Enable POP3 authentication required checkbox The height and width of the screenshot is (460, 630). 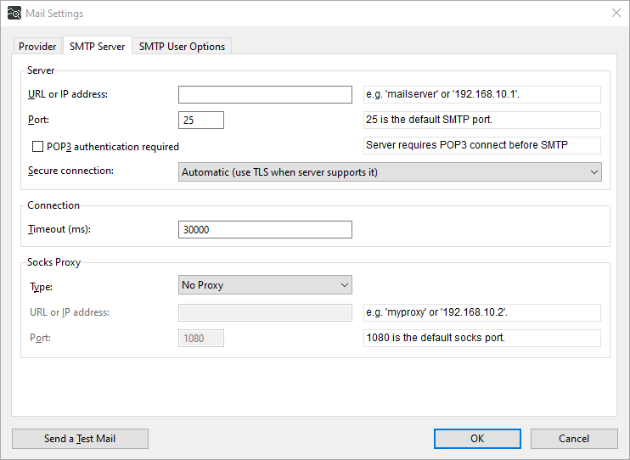pyautogui.click(x=37, y=147)
